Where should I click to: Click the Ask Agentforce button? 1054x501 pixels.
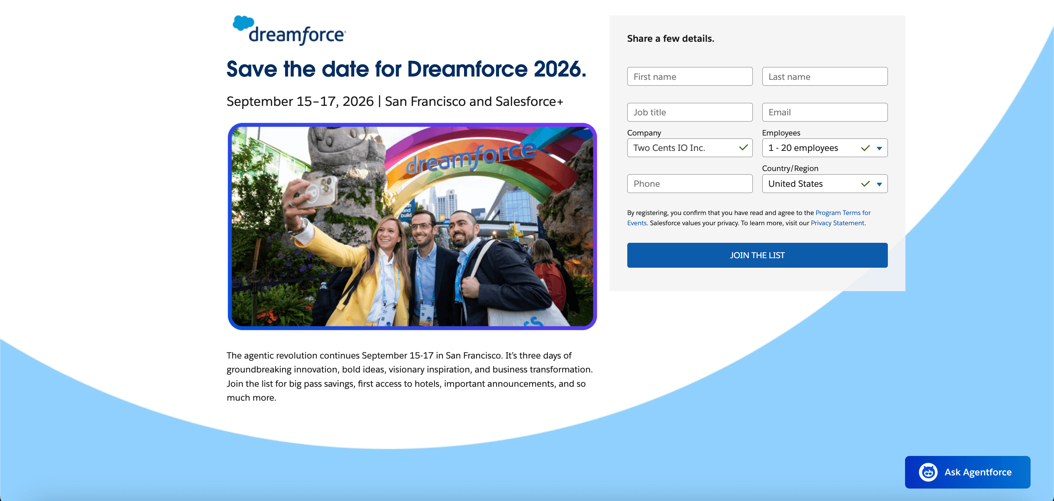point(968,472)
